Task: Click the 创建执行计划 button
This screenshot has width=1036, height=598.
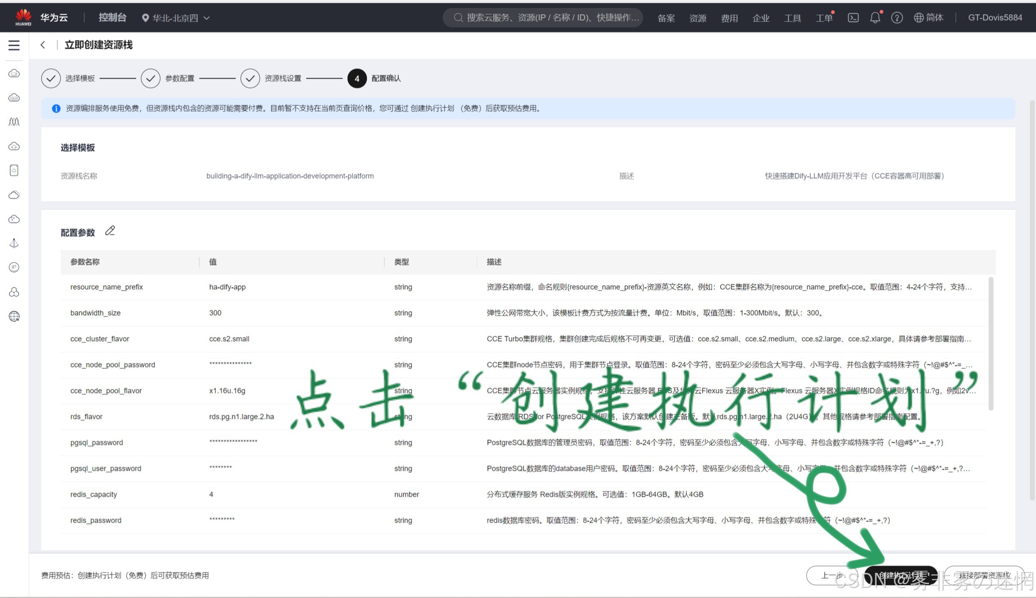Action: point(901,575)
